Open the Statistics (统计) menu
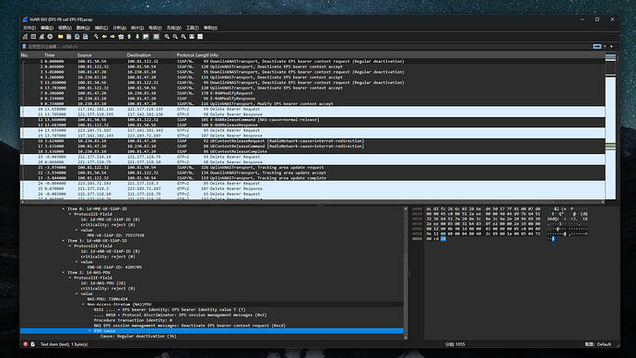This screenshot has width=636, height=358. click(x=137, y=28)
